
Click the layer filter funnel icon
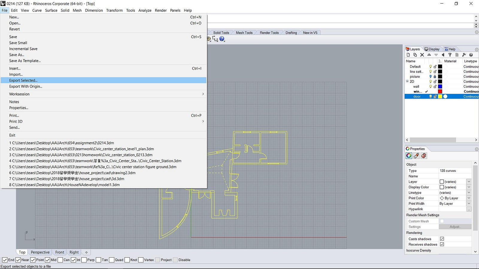[450, 55]
